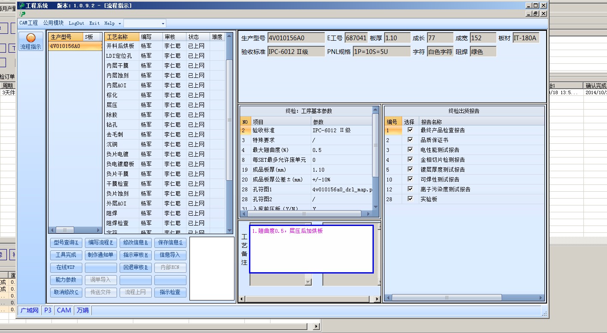Click the 指示检查 button
The width and height of the screenshot is (607, 333).
(170, 292)
